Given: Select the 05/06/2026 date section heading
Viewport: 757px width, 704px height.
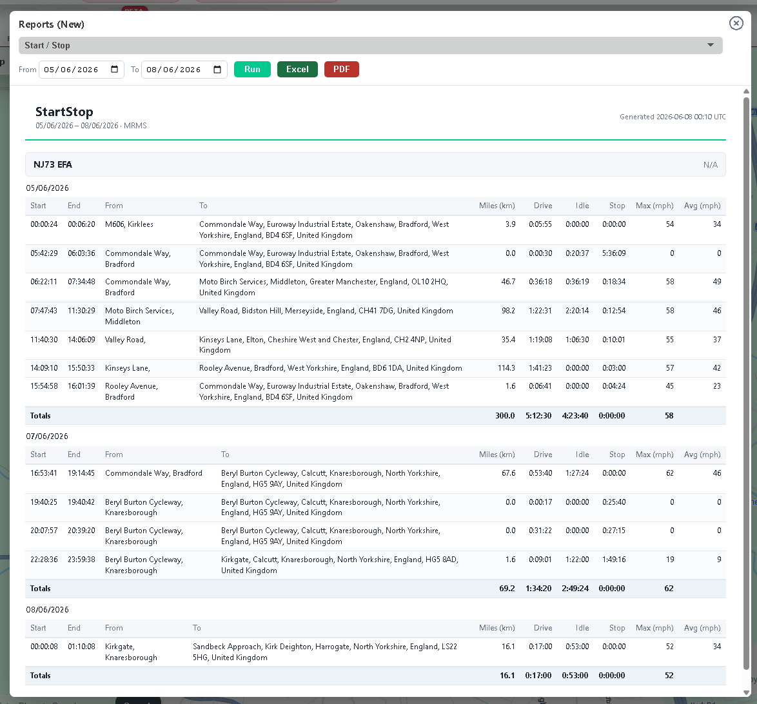Looking at the screenshot, I should point(47,188).
